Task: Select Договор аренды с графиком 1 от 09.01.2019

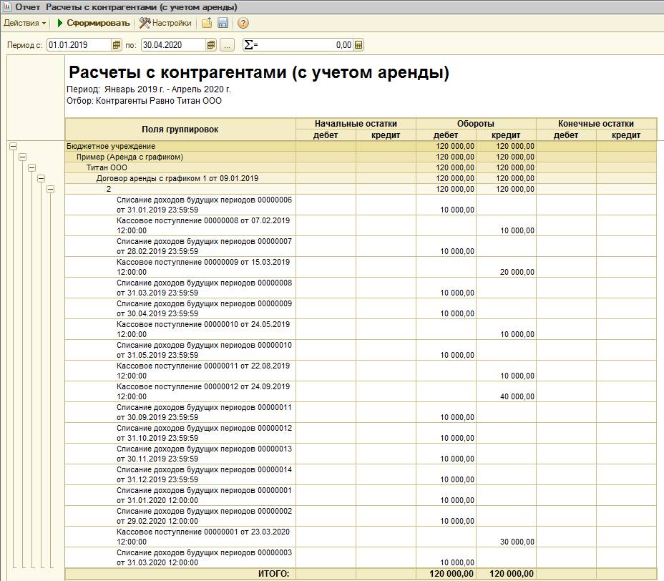Action: 361,178
